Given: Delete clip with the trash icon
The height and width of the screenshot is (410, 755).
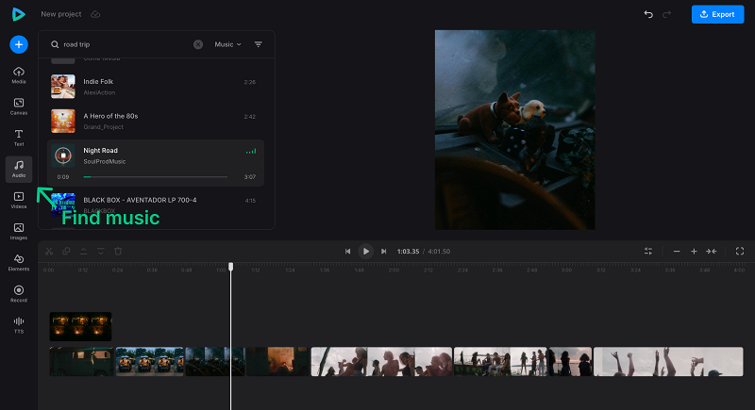Looking at the screenshot, I should [118, 252].
